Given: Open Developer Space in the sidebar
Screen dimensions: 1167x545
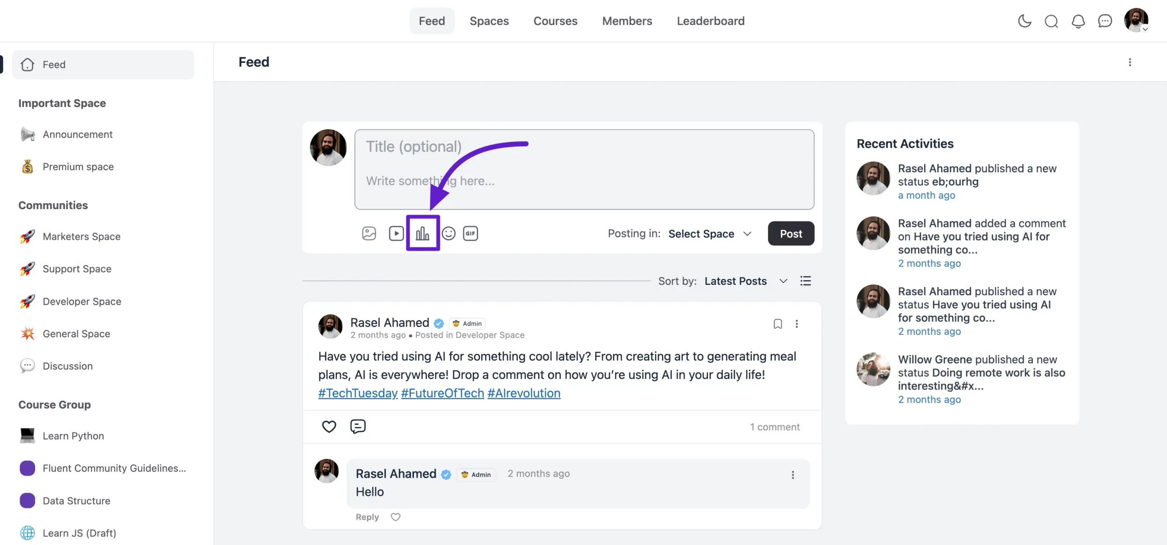Looking at the screenshot, I should (x=82, y=301).
